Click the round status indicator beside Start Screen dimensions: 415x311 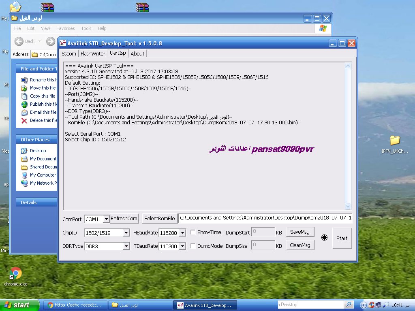click(324, 237)
